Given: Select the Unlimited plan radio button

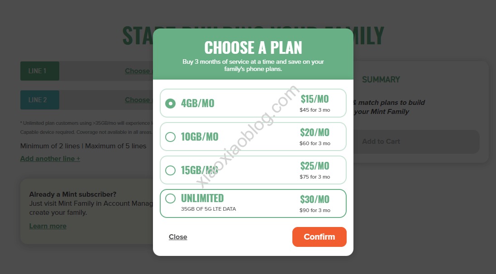Looking at the screenshot, I should tap(170, 198).
